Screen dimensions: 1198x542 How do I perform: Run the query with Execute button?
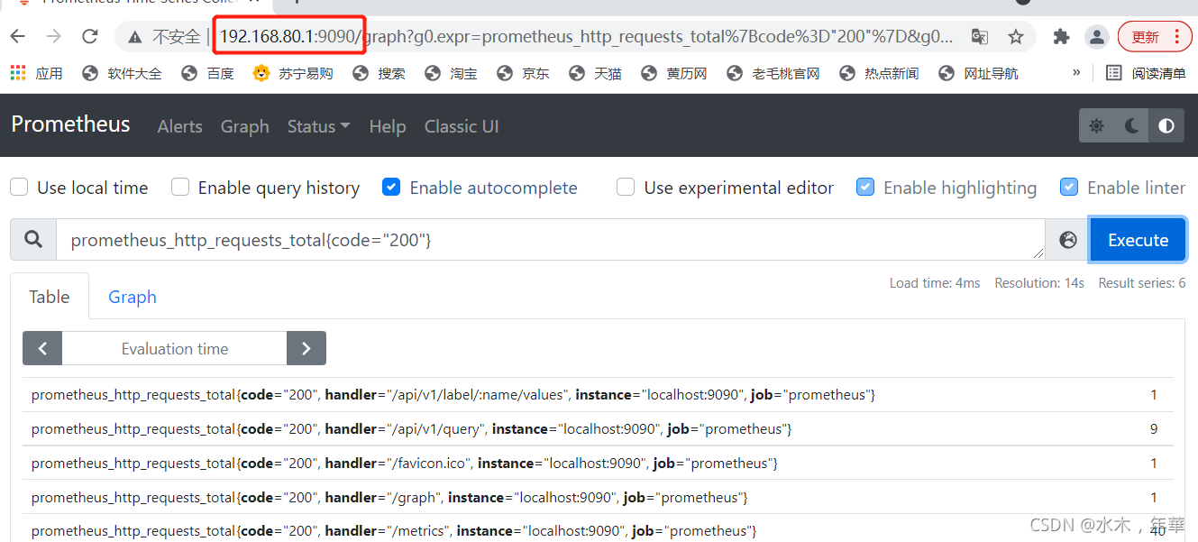[x=1138, y=239]
